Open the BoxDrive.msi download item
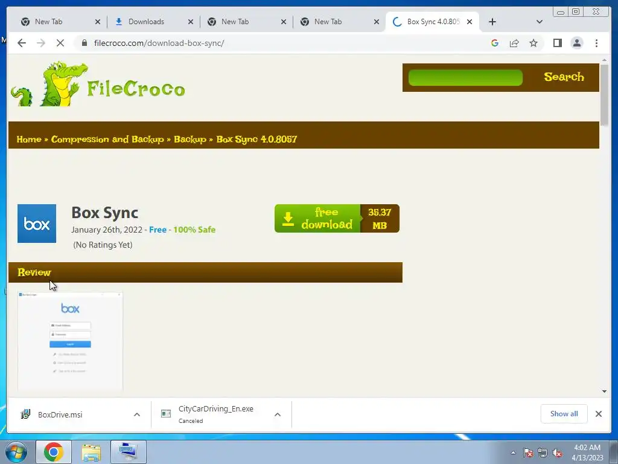 pyautogui.click(x=60, y=414)
